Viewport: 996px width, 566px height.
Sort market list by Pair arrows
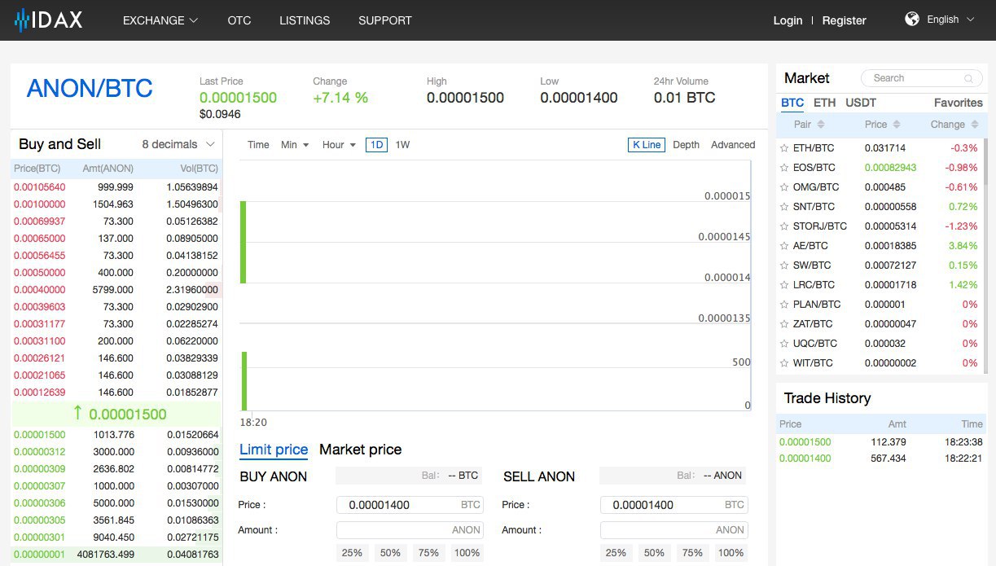pos(821,125)
